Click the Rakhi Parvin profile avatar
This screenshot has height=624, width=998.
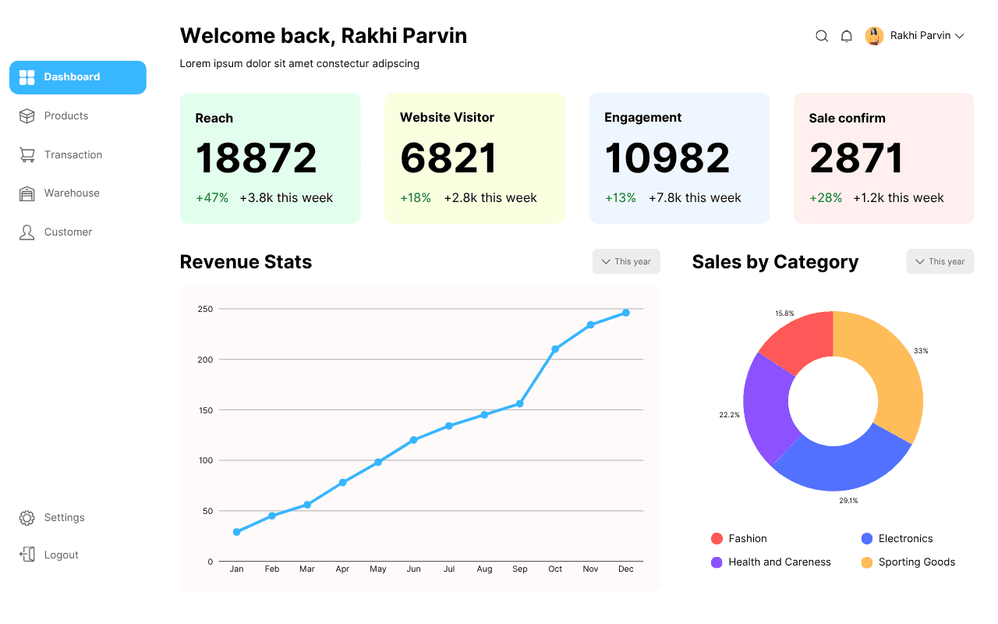(874, 35)
